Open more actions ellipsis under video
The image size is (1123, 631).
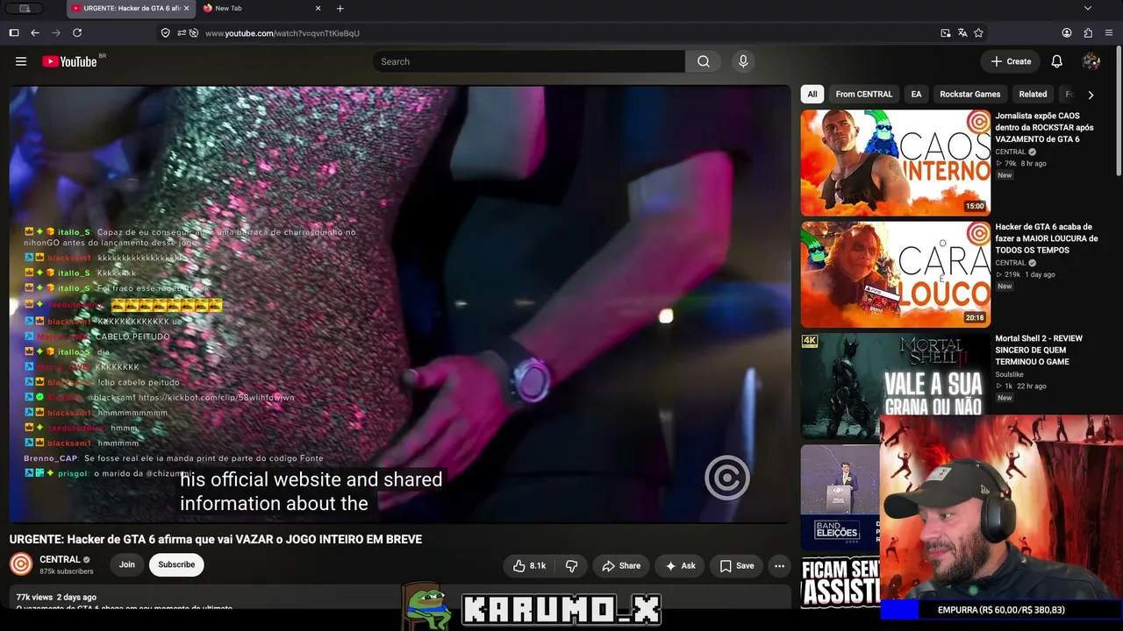point(779,566)
